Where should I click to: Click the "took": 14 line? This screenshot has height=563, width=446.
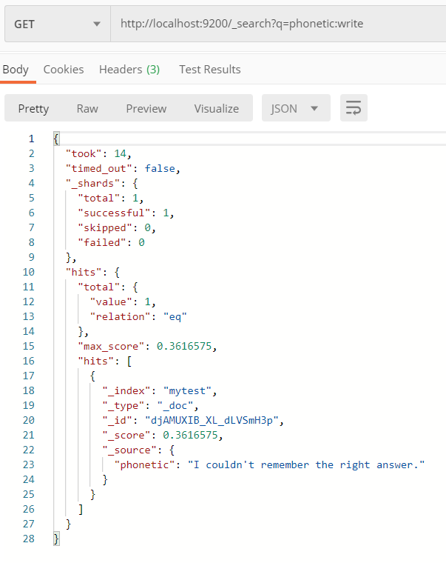[98, 153]
